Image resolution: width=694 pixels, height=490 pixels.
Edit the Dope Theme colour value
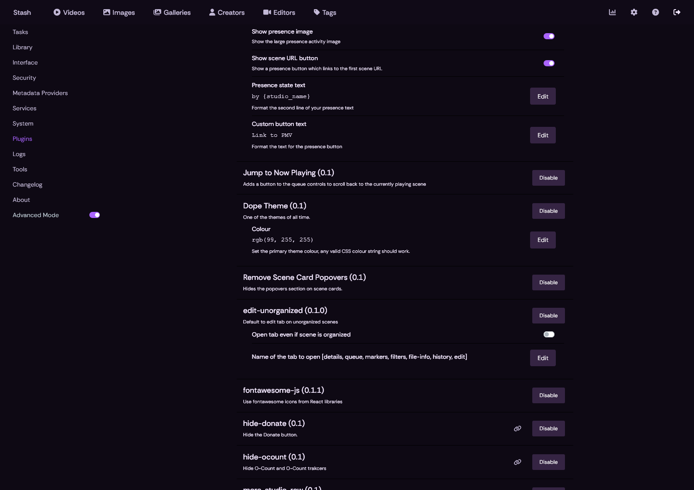(x=543, y=240)
